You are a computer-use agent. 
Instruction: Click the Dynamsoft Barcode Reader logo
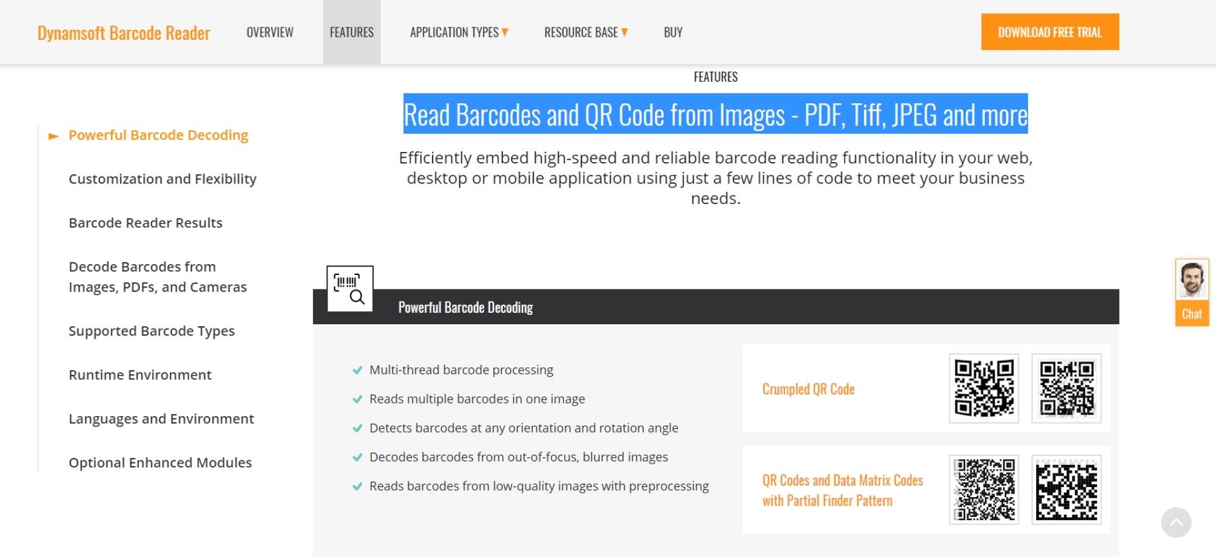pyautogui.click(x=123, y=33)
